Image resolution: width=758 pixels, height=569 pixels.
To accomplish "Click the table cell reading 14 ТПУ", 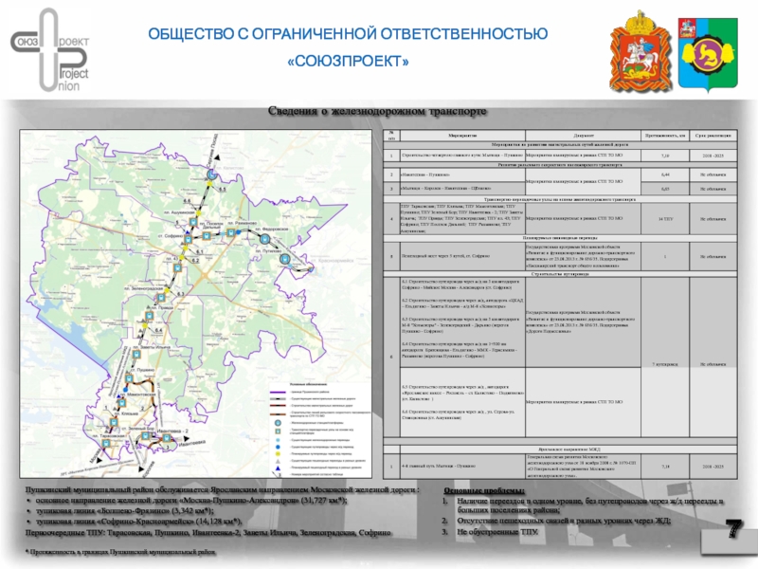I will [x=665, y=219].
